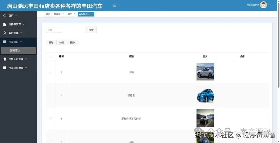Open the 客户管理 menu item

tap(18, 33)
